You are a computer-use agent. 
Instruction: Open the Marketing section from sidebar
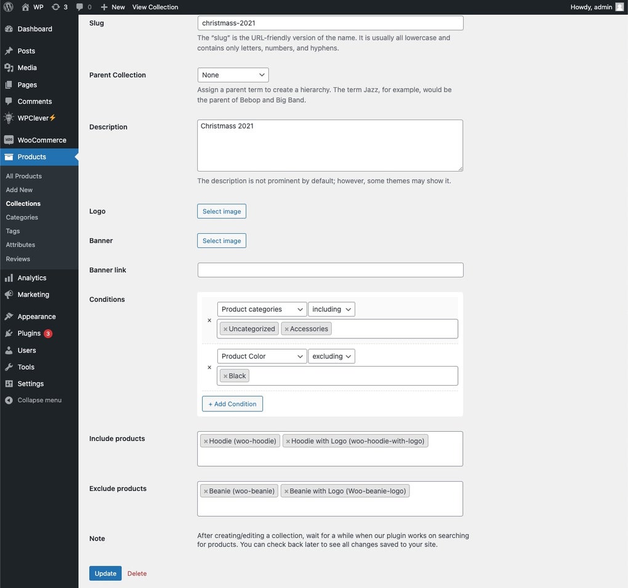(x=34, y=293)
